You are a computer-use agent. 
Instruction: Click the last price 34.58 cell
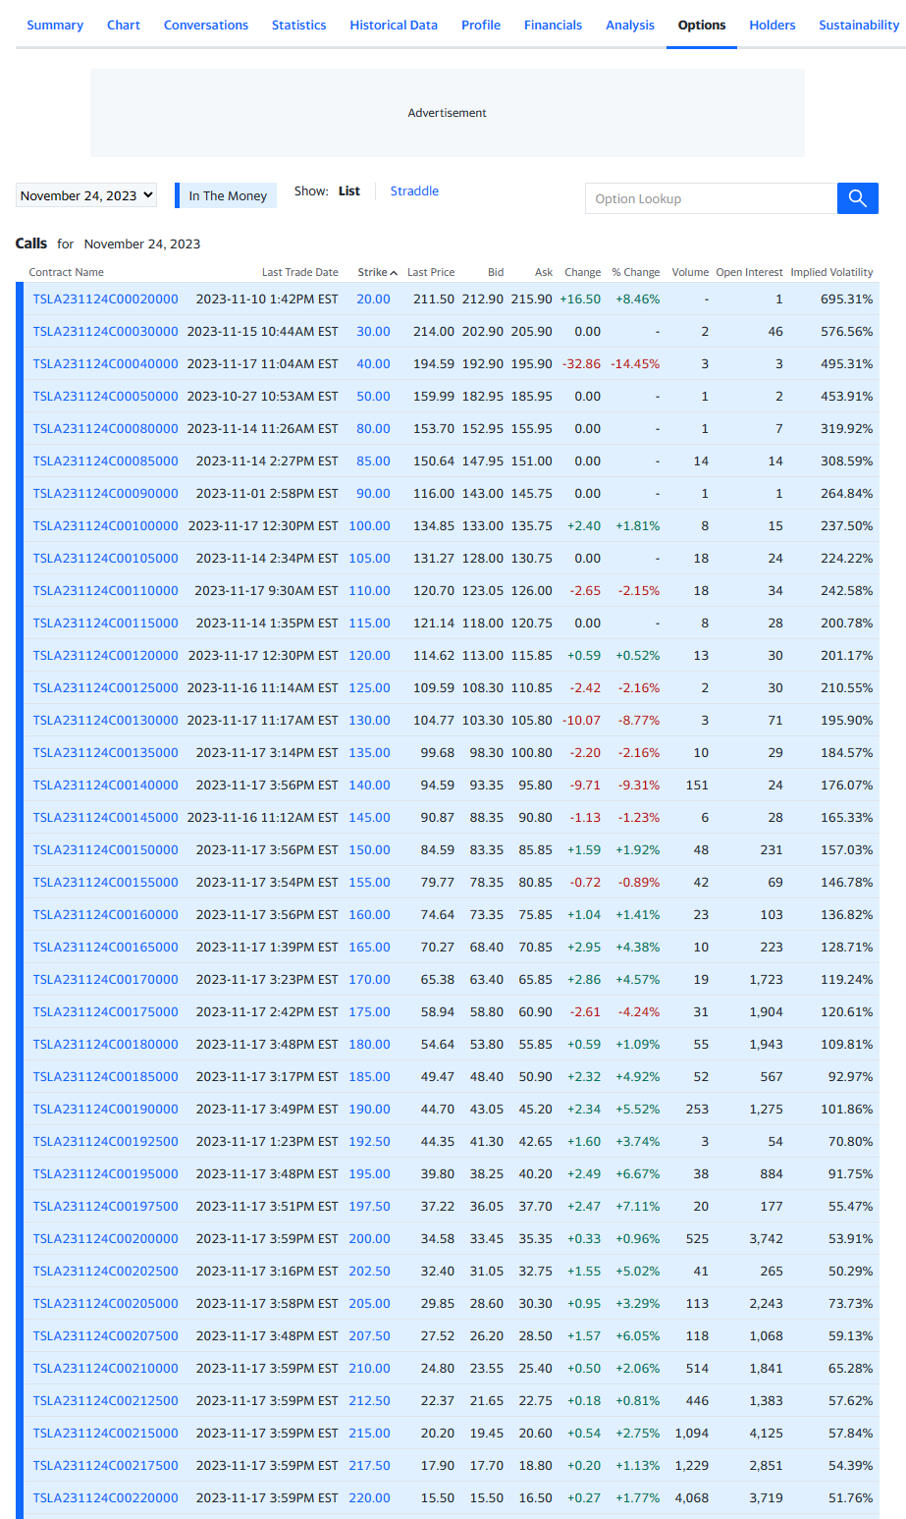click(438, 1238)
